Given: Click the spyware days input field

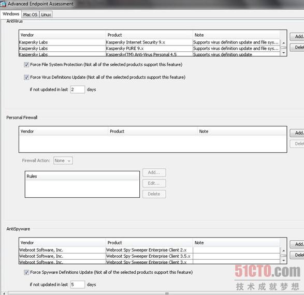Looking at the screenshot, I should coord(78,285).
